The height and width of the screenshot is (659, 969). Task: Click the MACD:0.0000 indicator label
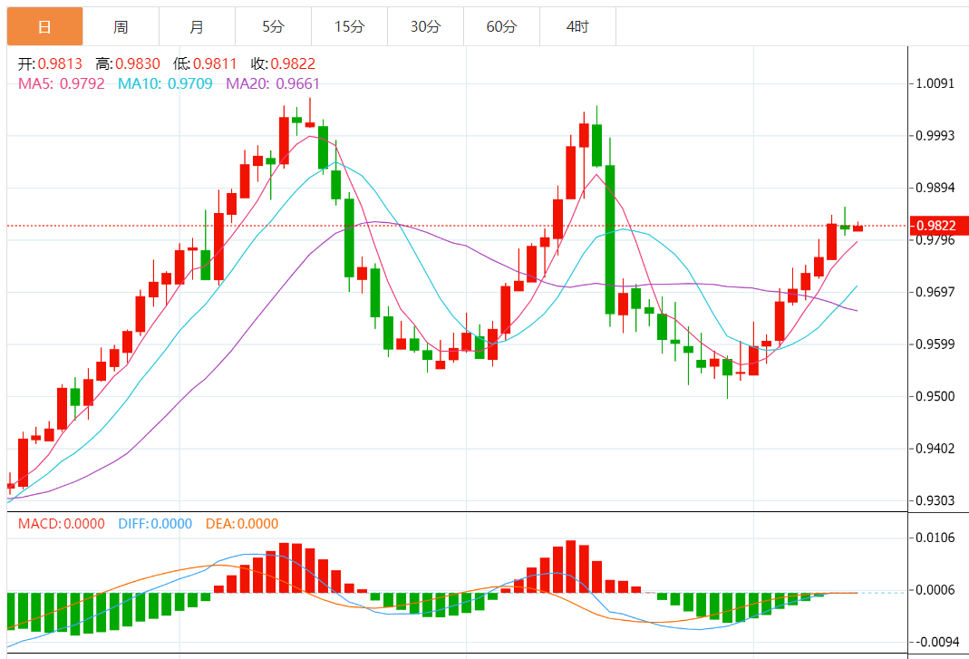[61, 524]
